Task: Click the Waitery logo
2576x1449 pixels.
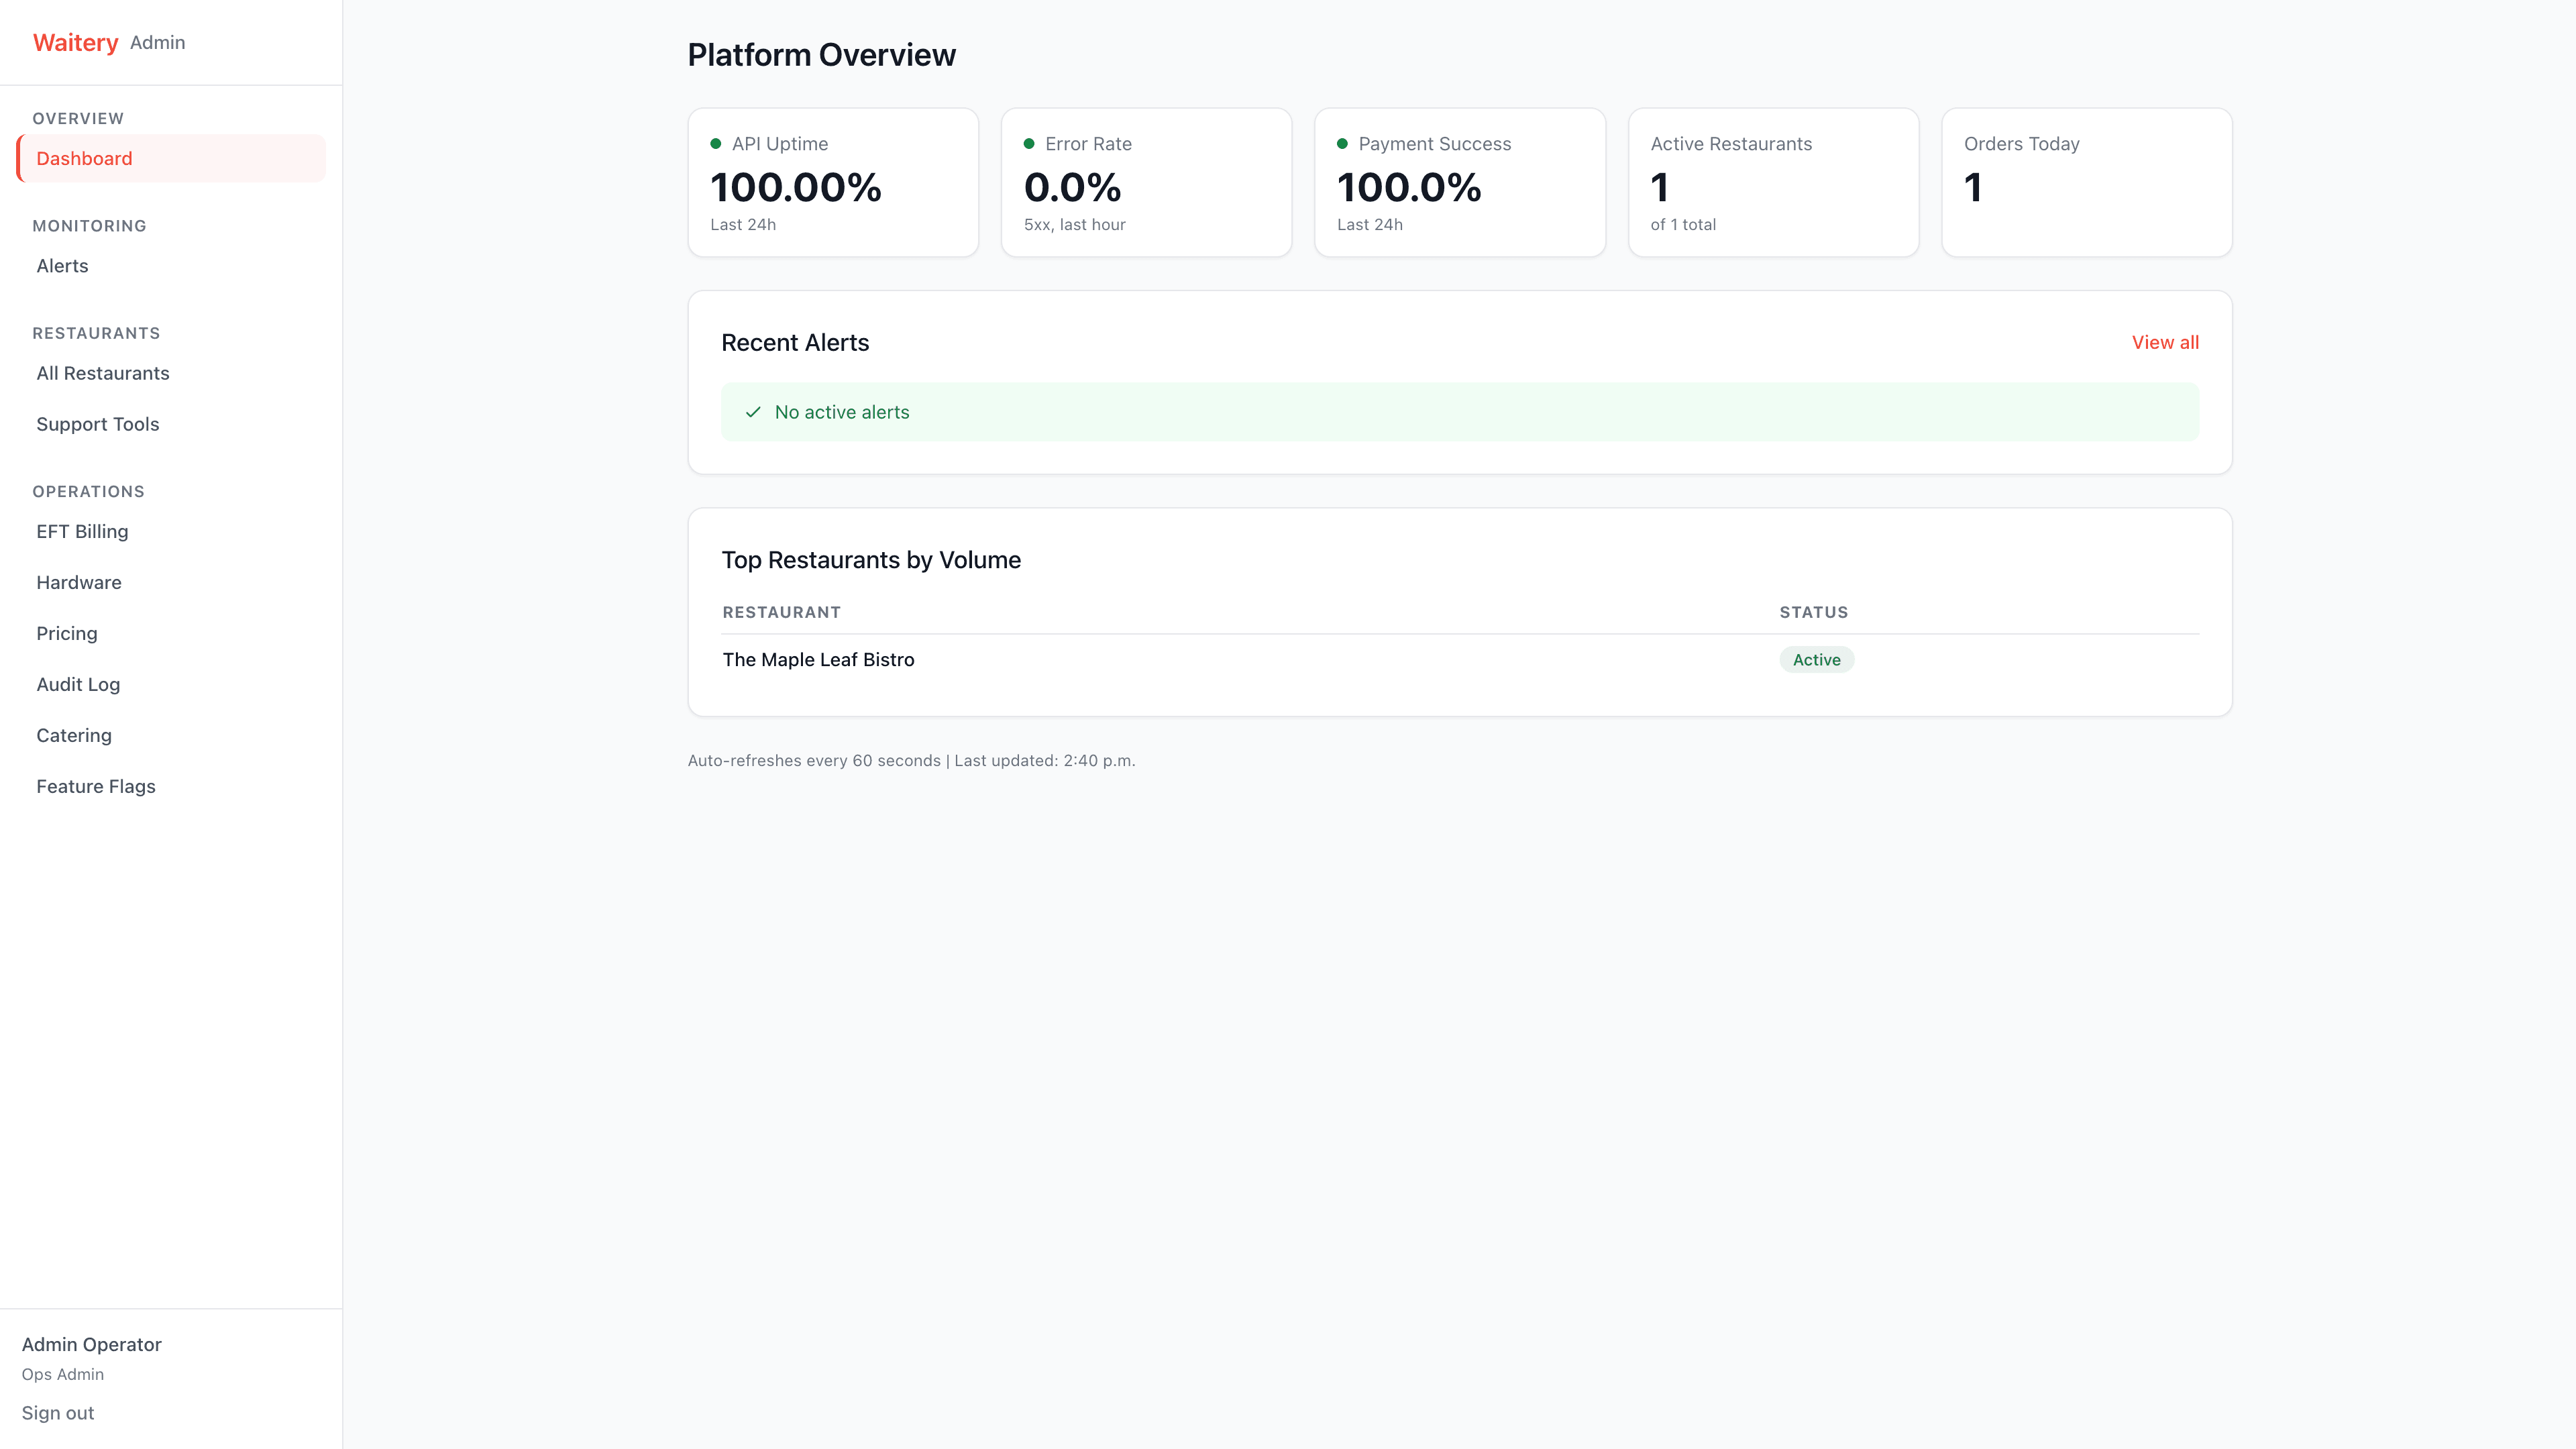Action: [x=75, y=42]
